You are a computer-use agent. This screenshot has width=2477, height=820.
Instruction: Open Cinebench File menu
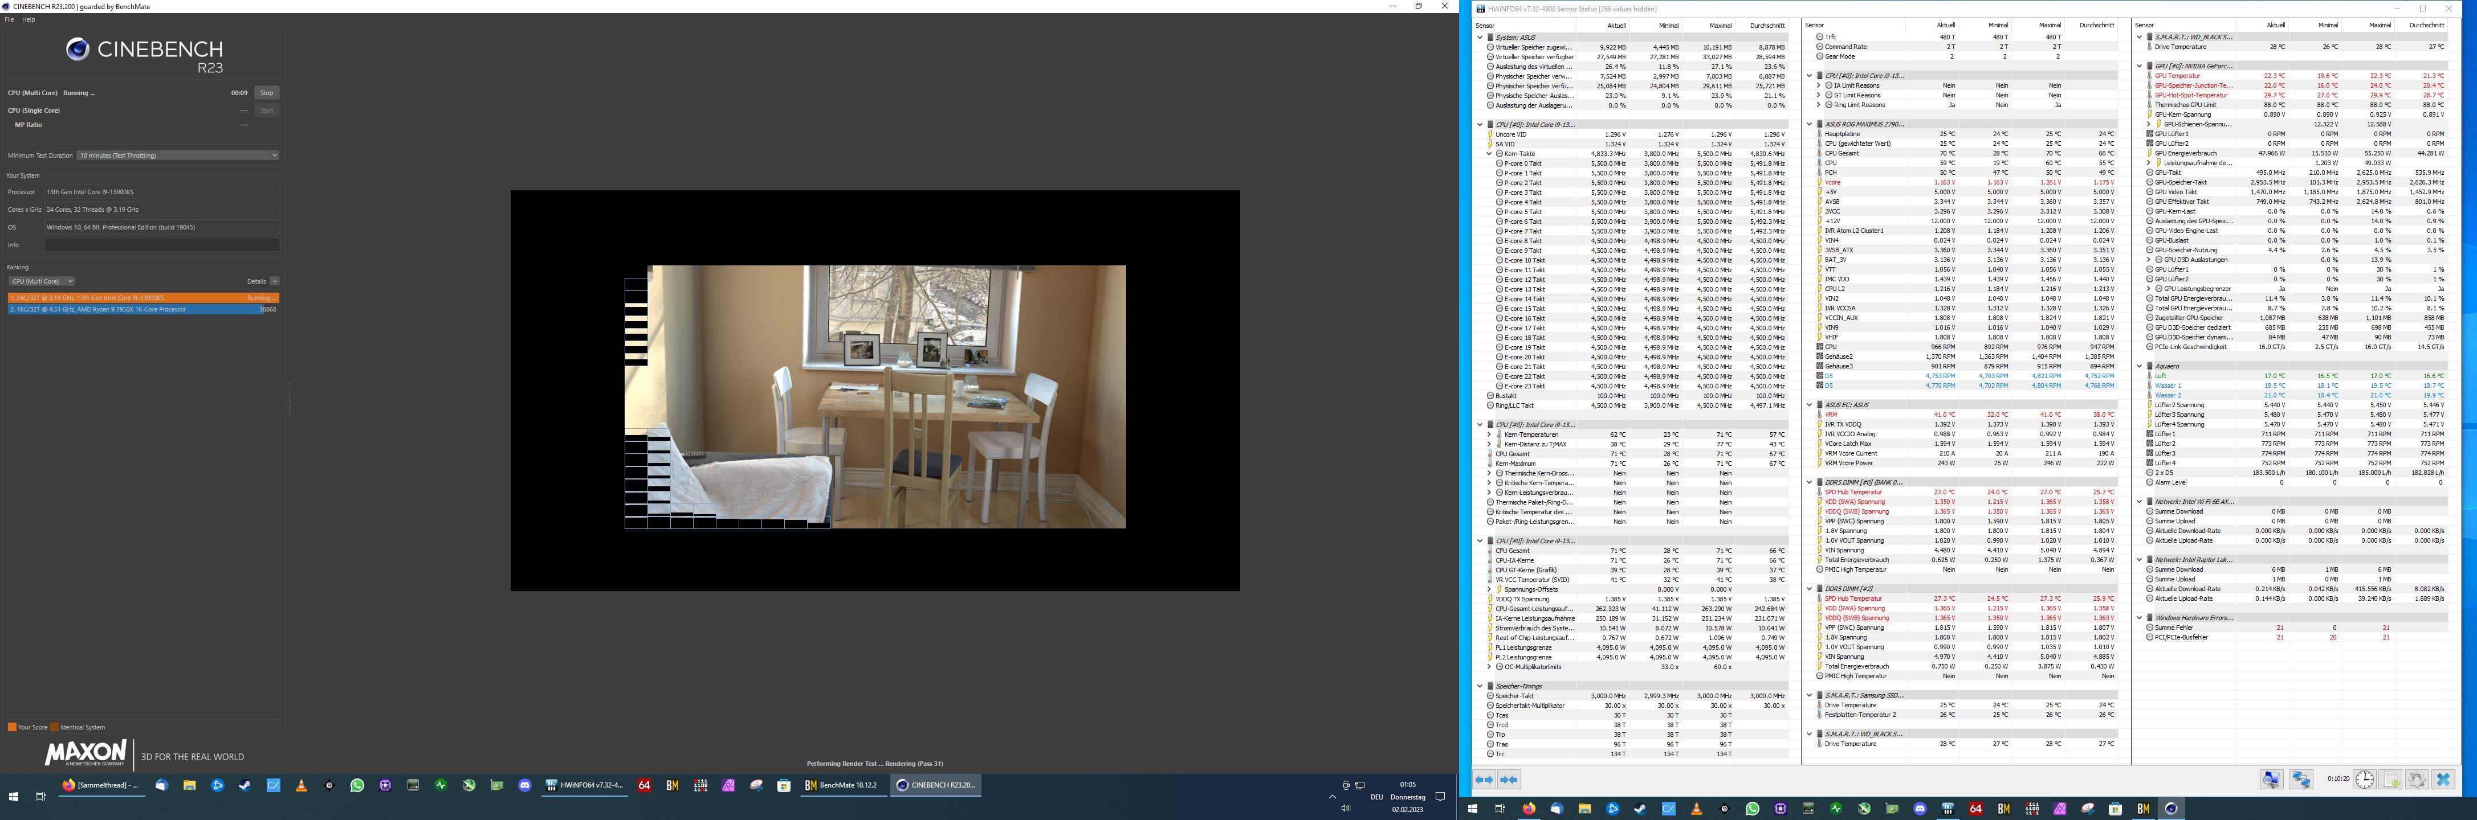(10, 19)
